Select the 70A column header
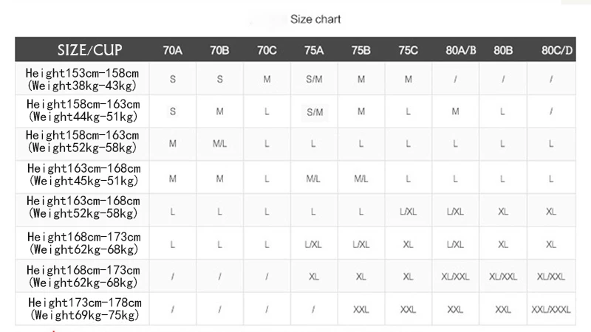 pos(173,50)
